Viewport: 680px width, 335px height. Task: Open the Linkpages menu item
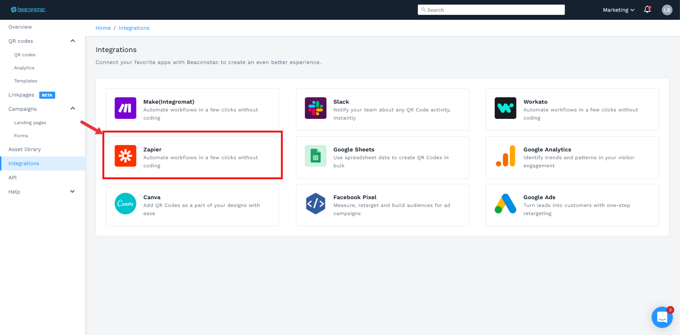tap(22, 95)
